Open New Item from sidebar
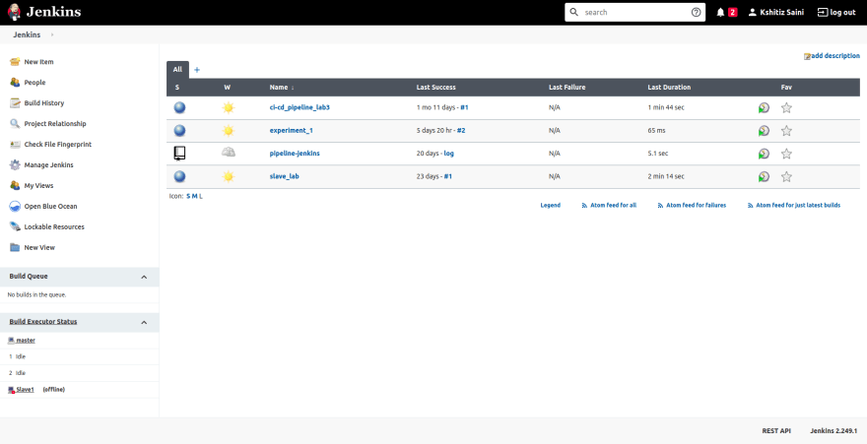The width and height of the screenshot is (867, 444). click(38, 62)
